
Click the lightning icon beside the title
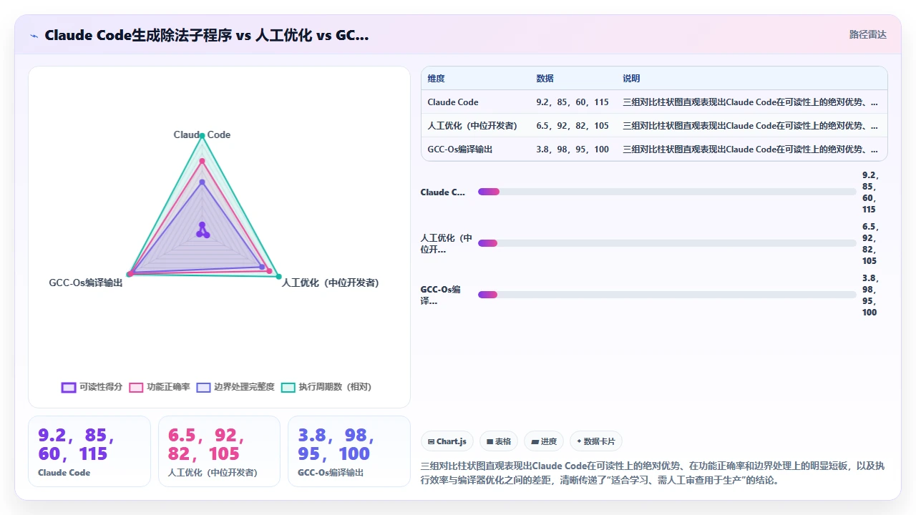[x=34, y=35]
